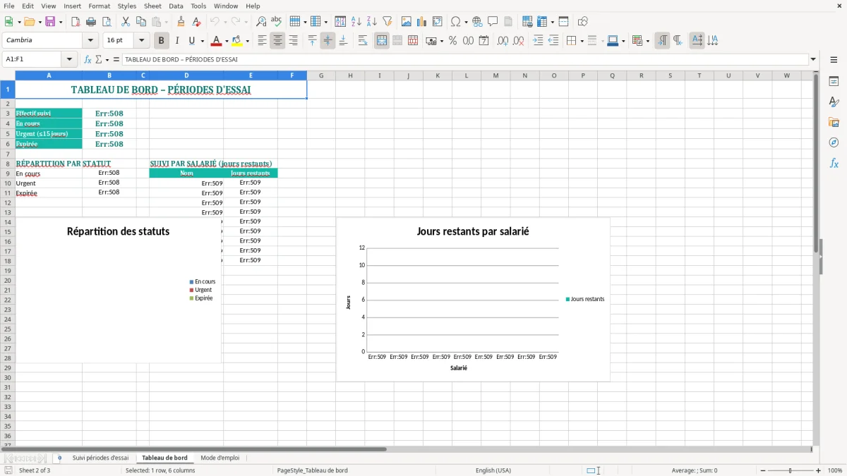Toggle Center Horizontally alignment
The height and width of the screenshot is (476, 847).
click(277, 41)
